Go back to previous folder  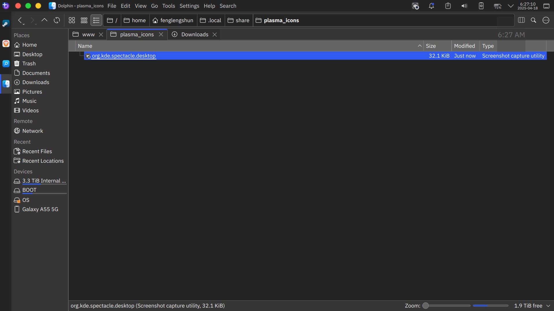[20, 20]
